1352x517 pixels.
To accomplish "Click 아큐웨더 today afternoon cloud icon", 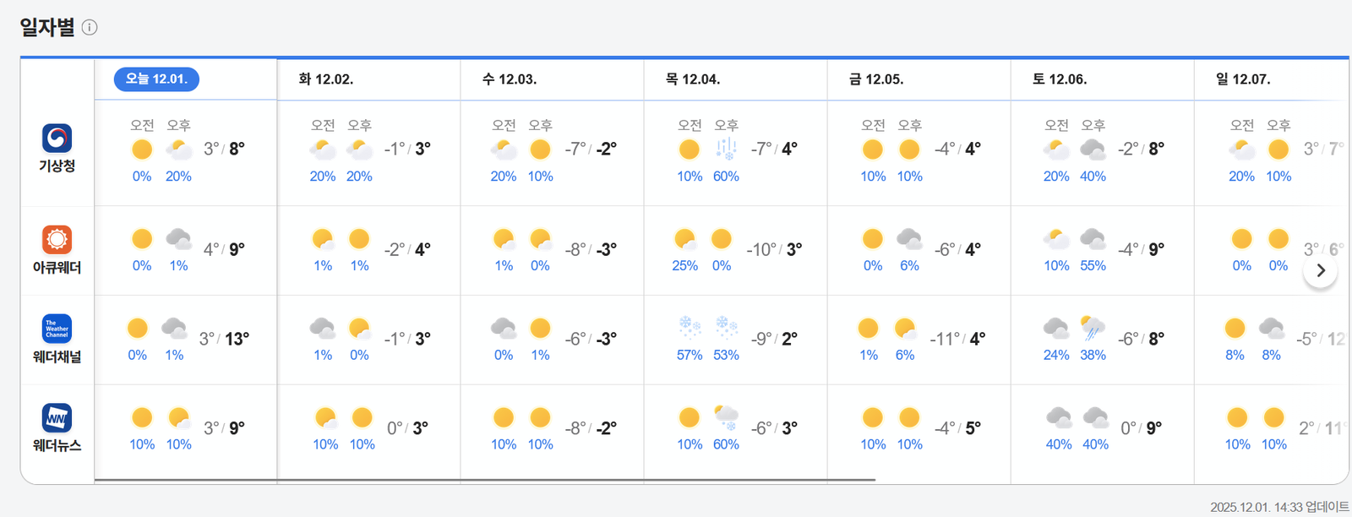I will (178, 239).
